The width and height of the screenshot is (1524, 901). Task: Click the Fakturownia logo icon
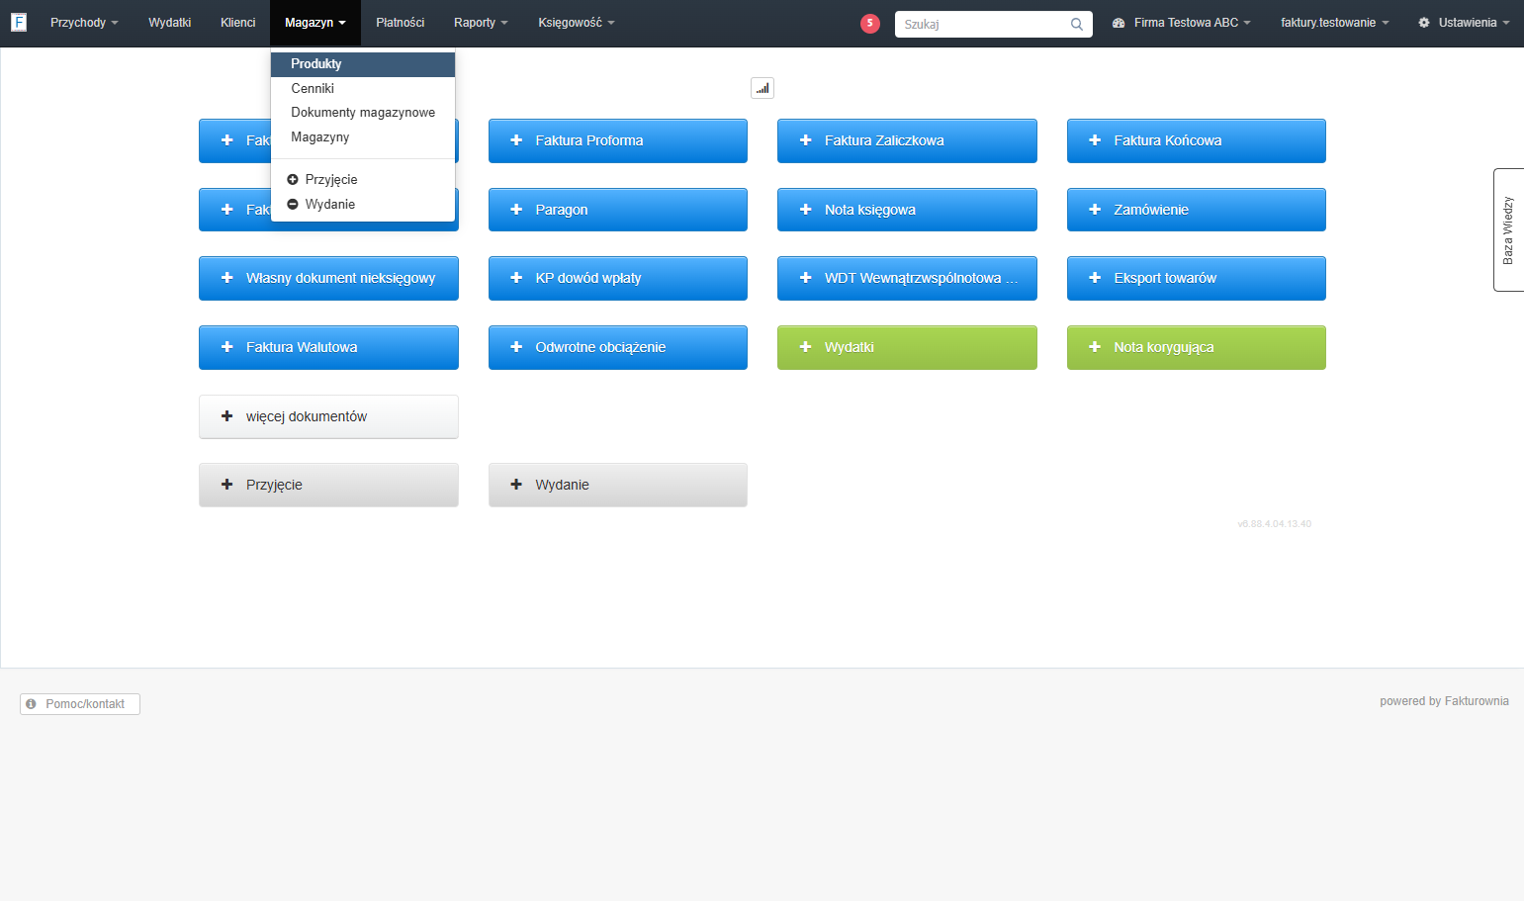coord(18,22)
